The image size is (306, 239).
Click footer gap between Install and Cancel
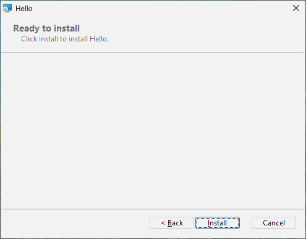[x=245, y=223]
